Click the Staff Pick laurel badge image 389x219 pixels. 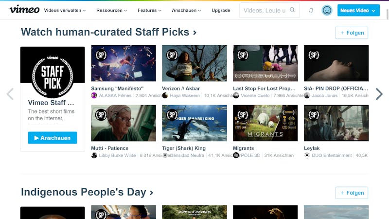click(53, 75)
